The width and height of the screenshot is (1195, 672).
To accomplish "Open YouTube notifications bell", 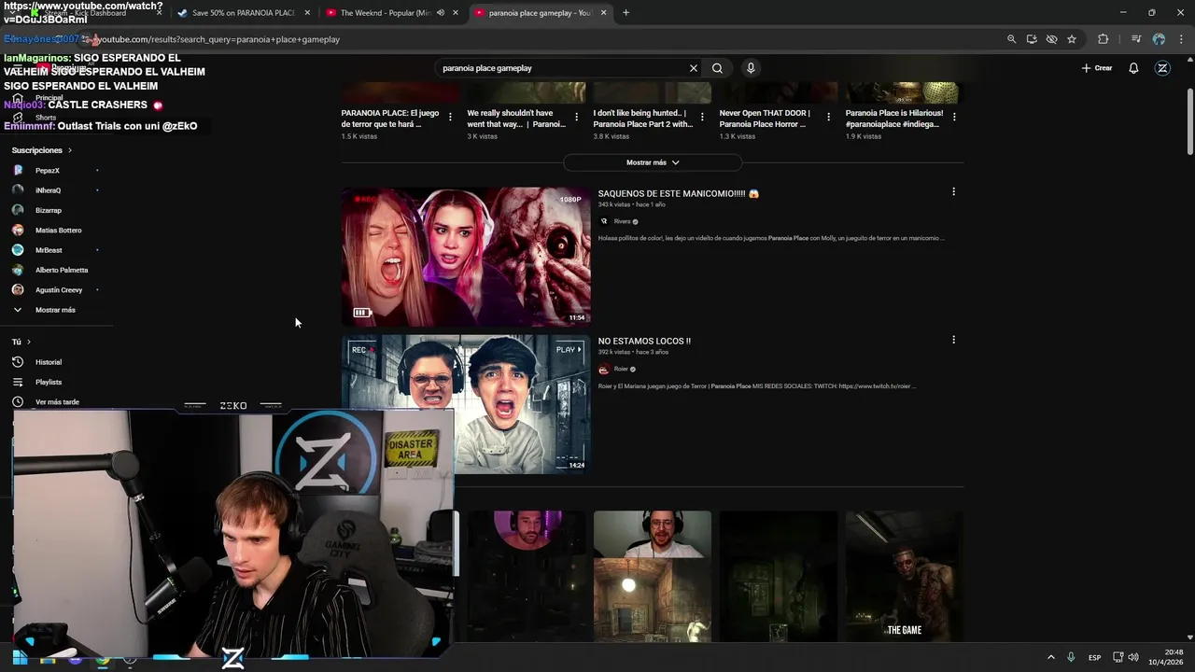I will [1133, 68].
